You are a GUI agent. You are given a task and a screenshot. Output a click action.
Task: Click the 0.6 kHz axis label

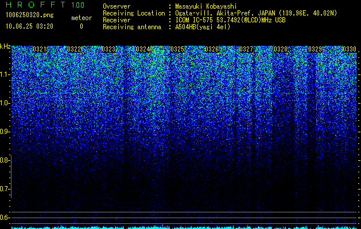(5, 218)
